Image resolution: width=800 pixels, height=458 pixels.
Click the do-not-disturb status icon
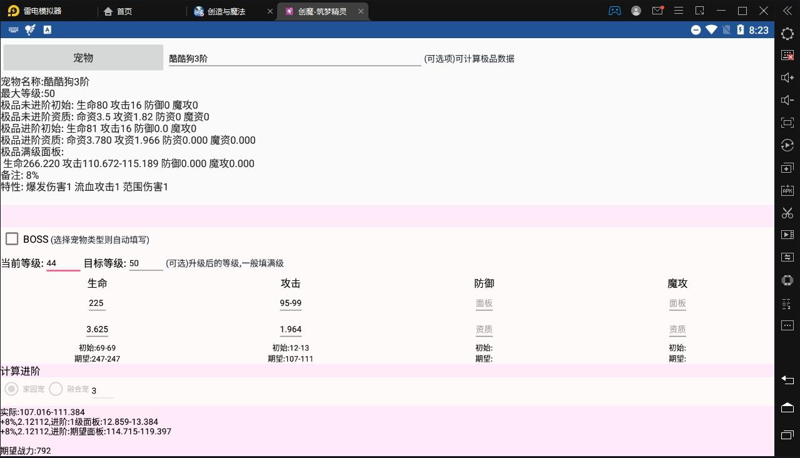tap(696, 30)
